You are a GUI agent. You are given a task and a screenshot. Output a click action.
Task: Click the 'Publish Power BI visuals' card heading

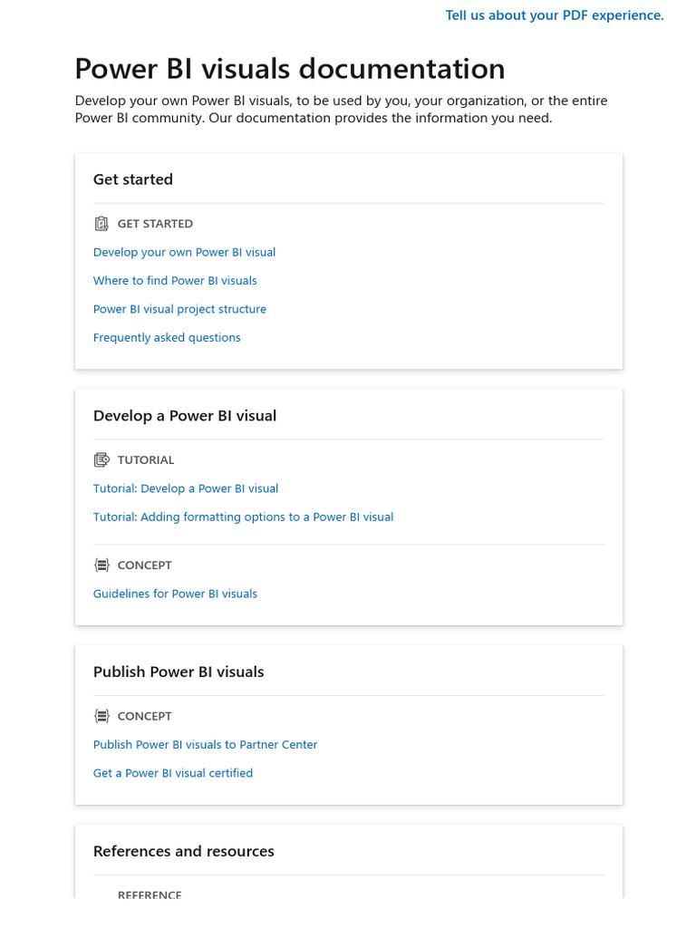click(x=179, y=672)
